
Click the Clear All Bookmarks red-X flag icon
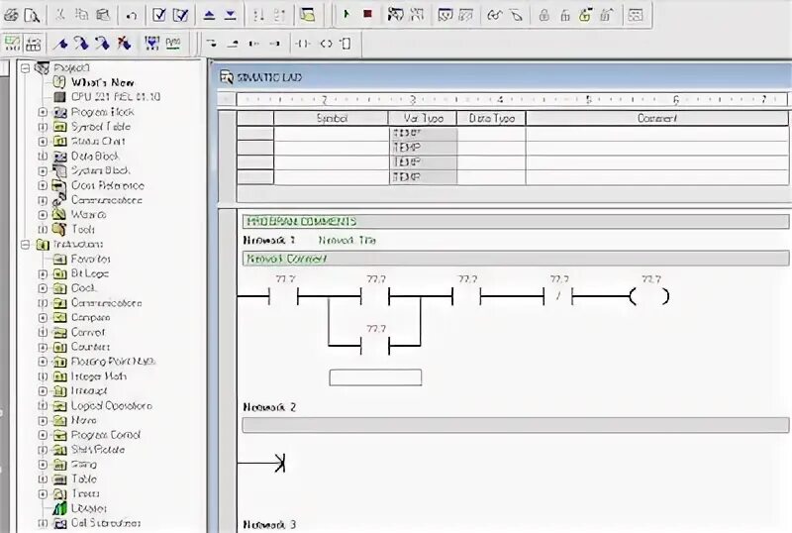pos(124,44)
